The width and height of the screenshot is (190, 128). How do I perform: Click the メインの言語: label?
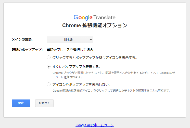(x=22, y=39)
